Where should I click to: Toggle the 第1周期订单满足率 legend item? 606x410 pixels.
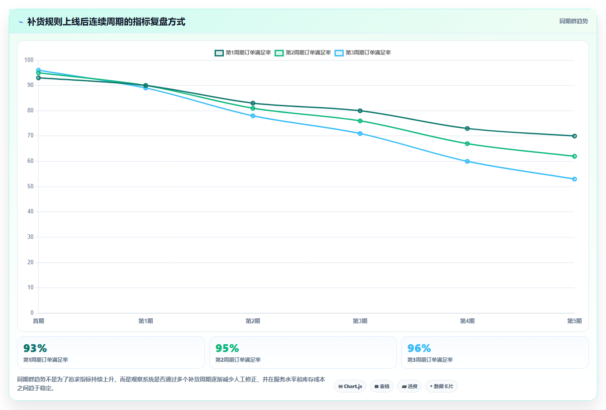pyautogui.click(x=243, y=53)
